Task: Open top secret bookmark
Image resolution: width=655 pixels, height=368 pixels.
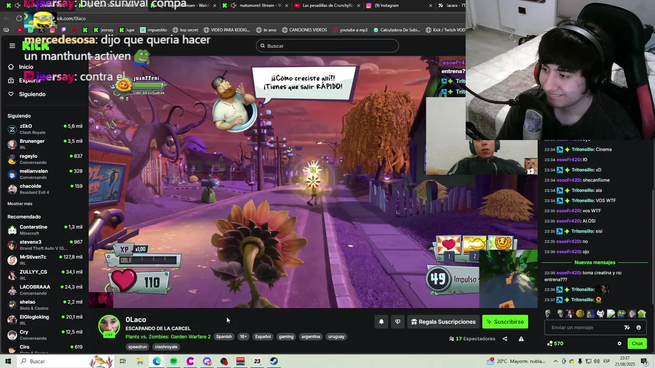Action: pos(185,30)
